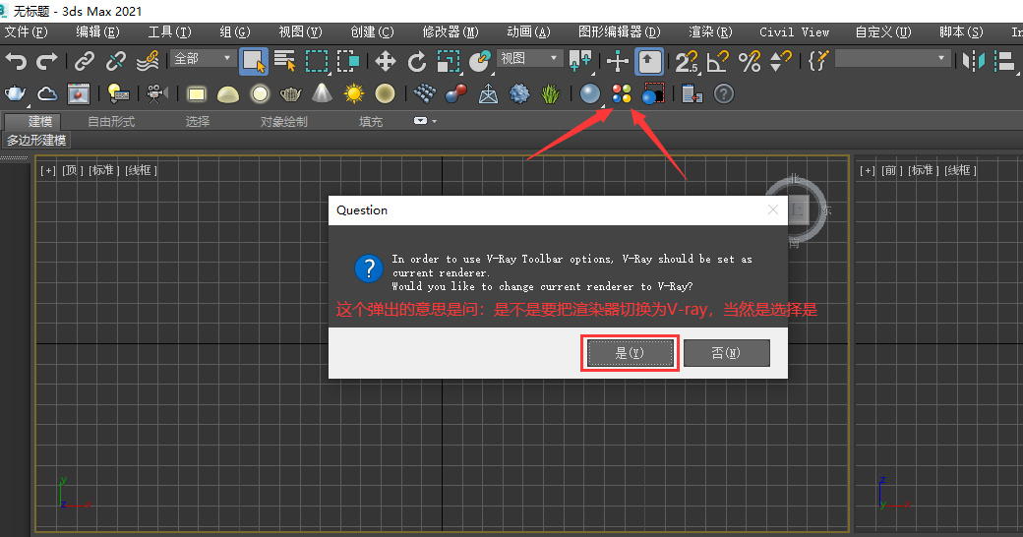
Task: Open the V-Ray four-colored-balls toolbar icon
Action: pos(621,94)
